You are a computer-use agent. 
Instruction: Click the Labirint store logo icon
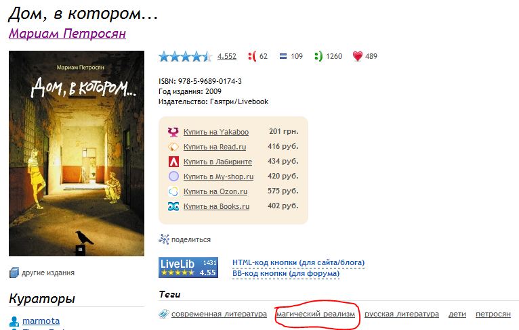(173, 162)
